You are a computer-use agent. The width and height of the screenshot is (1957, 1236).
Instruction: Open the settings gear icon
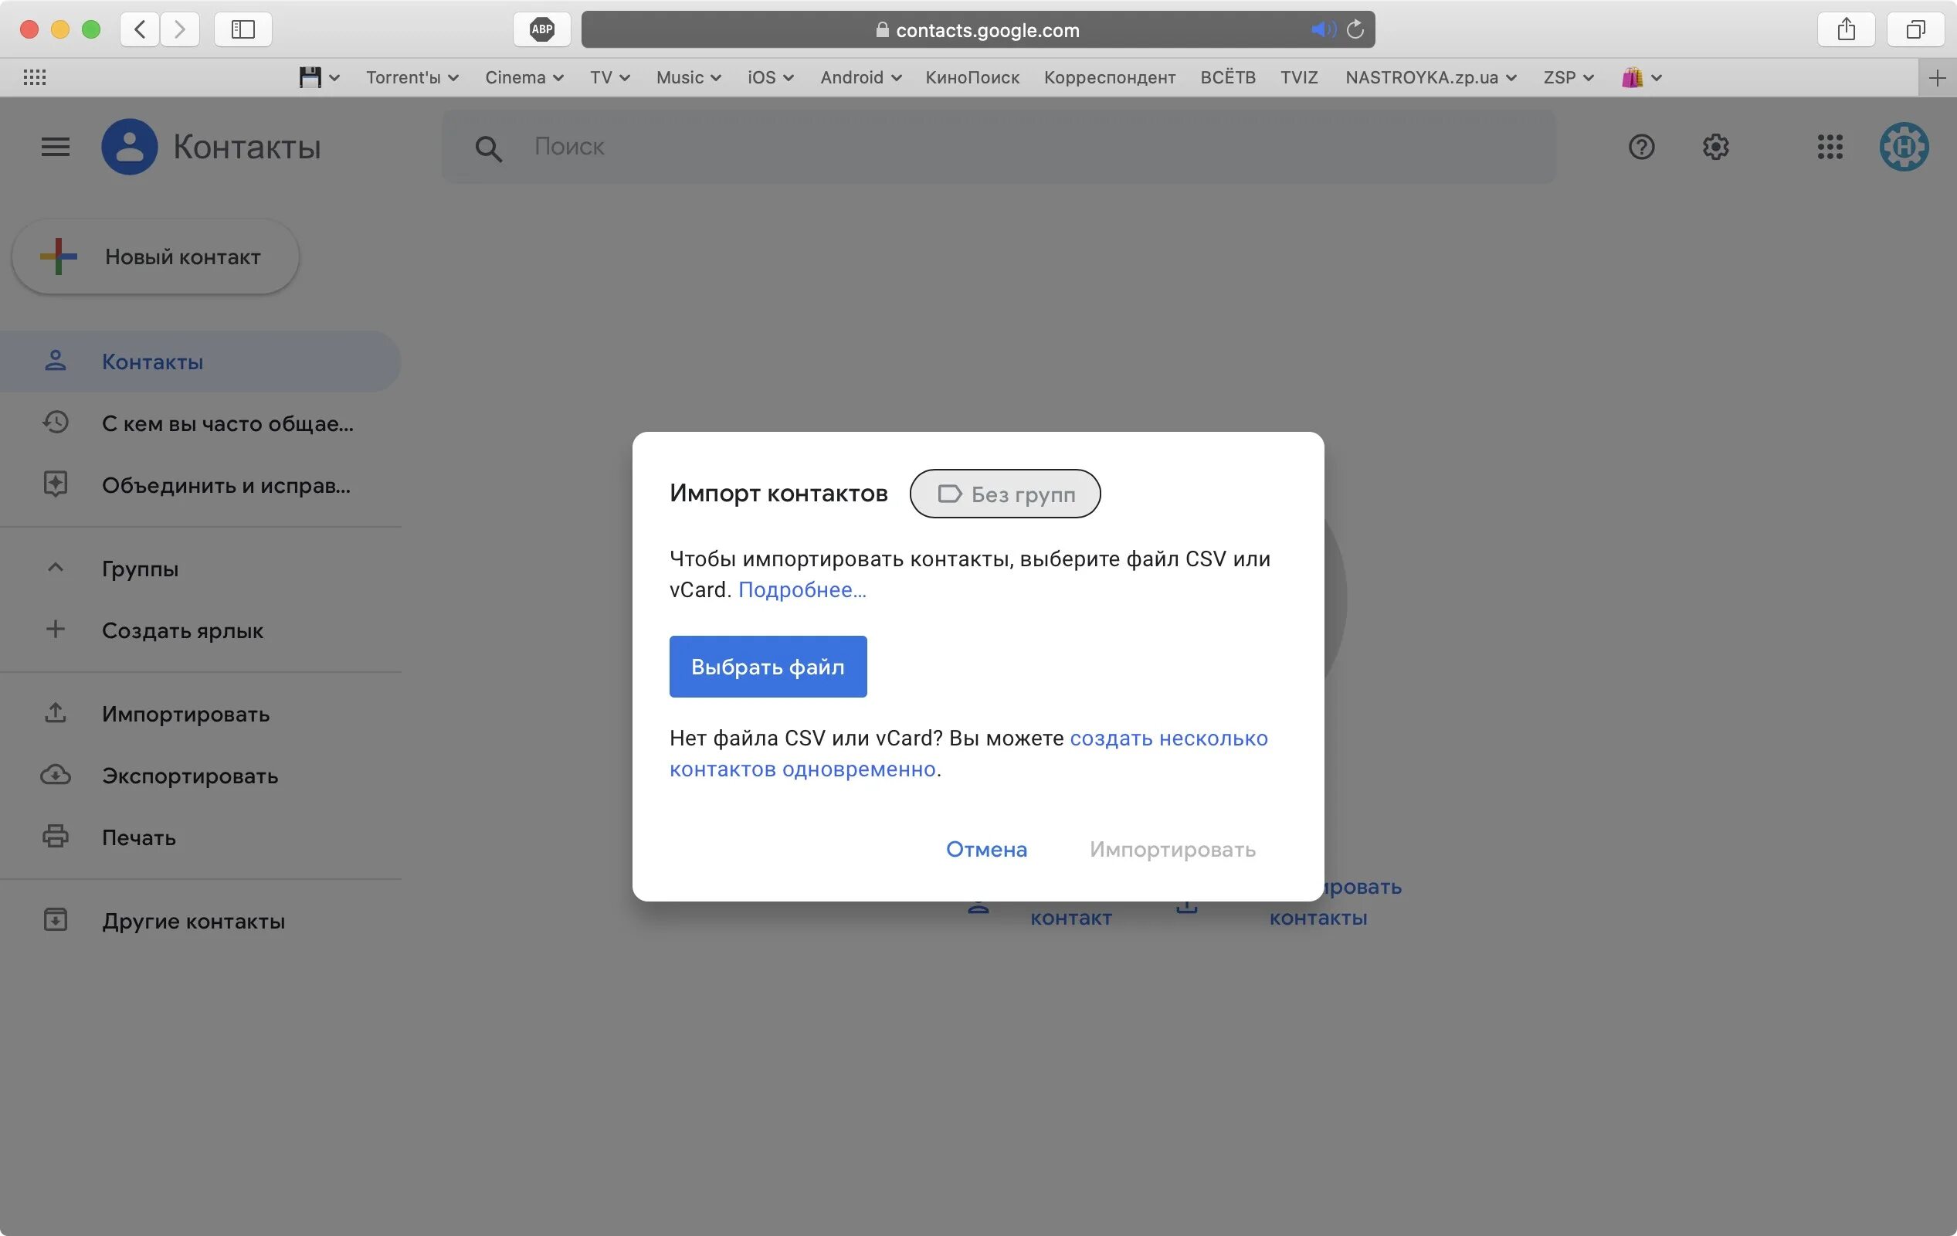[x=1714, y=148]
